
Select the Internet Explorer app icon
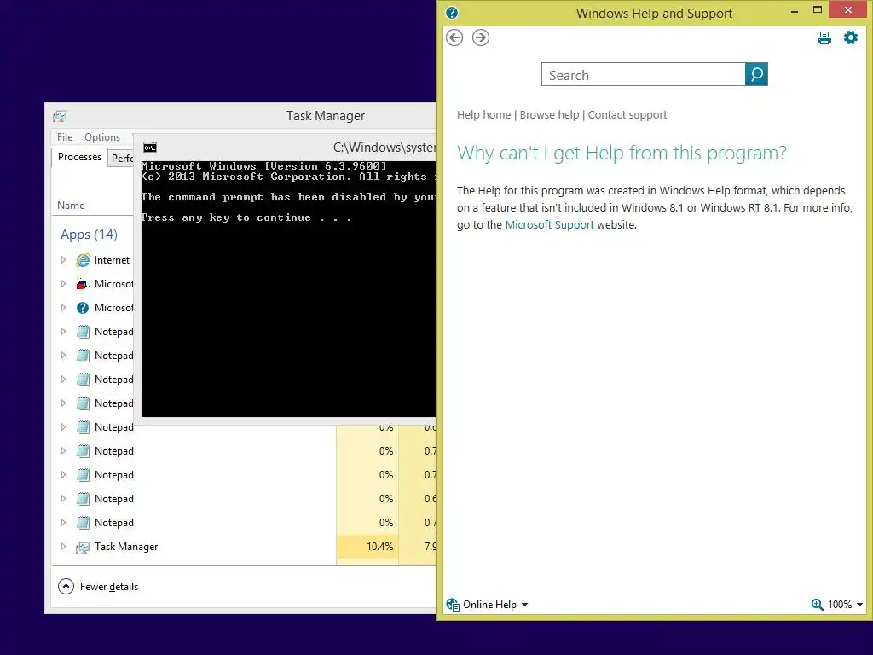(x=83, y=260)
